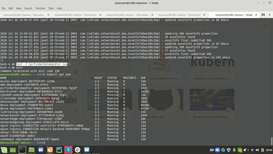Click the highlighted tail -f AirfinderDataHandler.log command
Viewport: 273px width, 154px height.
point(42,64)
